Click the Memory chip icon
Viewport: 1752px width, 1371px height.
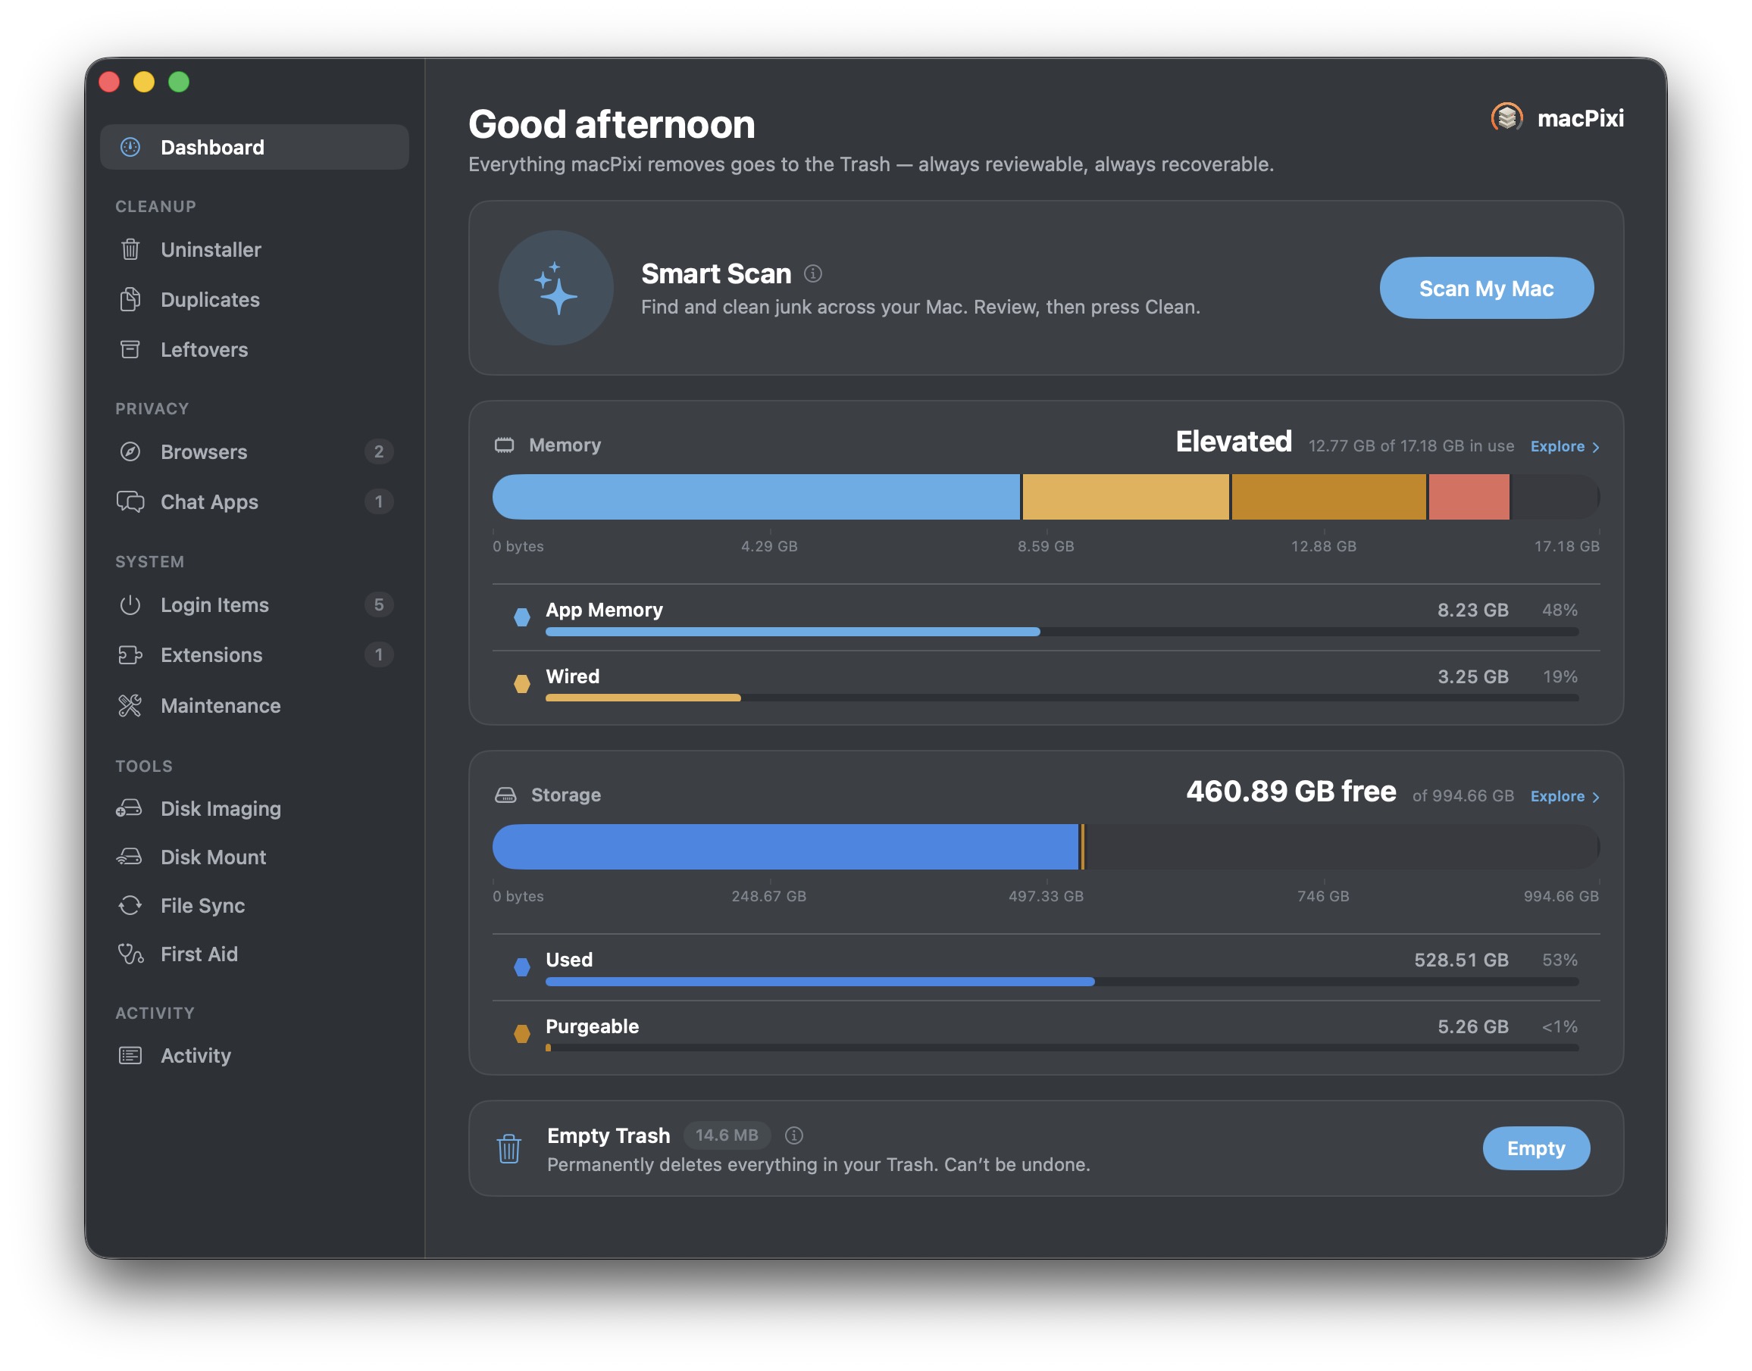pos(504,445)
